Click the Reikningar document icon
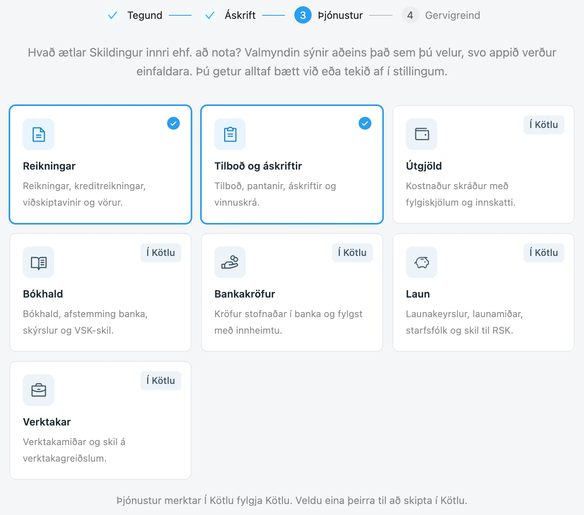Image resolution: width=584 pixels, height=515 pixels. [x=38, y=134]
